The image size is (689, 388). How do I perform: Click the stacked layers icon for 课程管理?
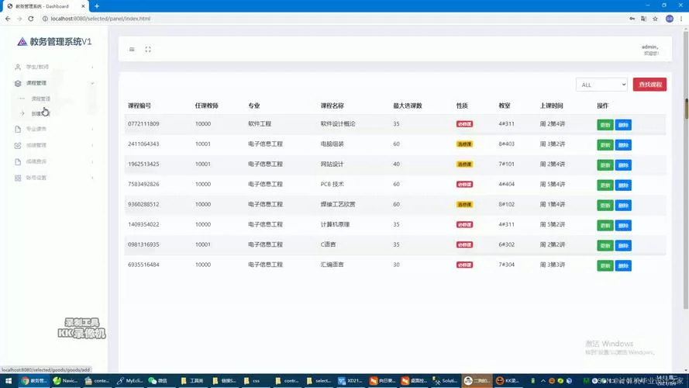(18, 84)
